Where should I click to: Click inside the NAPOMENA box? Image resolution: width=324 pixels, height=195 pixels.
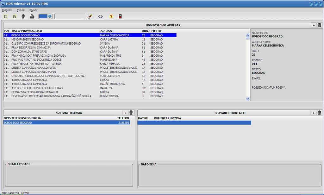tap(230, 176)
